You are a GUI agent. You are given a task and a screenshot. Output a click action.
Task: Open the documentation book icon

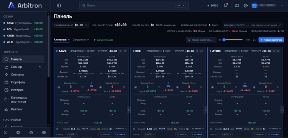coord(237,6)
